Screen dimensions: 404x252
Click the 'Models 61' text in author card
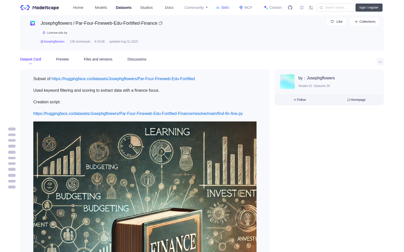[x=305, y=86]
